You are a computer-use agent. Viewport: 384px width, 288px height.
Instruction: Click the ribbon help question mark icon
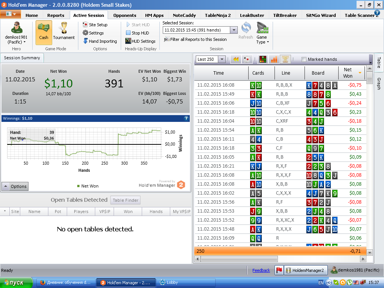(377, 13)
